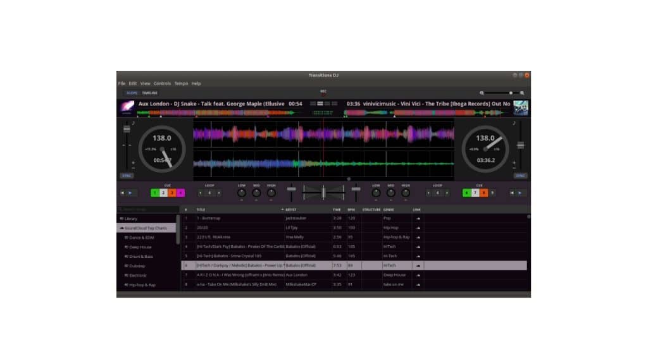Click the loop decrease arrow on the right deck
This screenshot has height=364, width=648.
click(x=428, y=192)
